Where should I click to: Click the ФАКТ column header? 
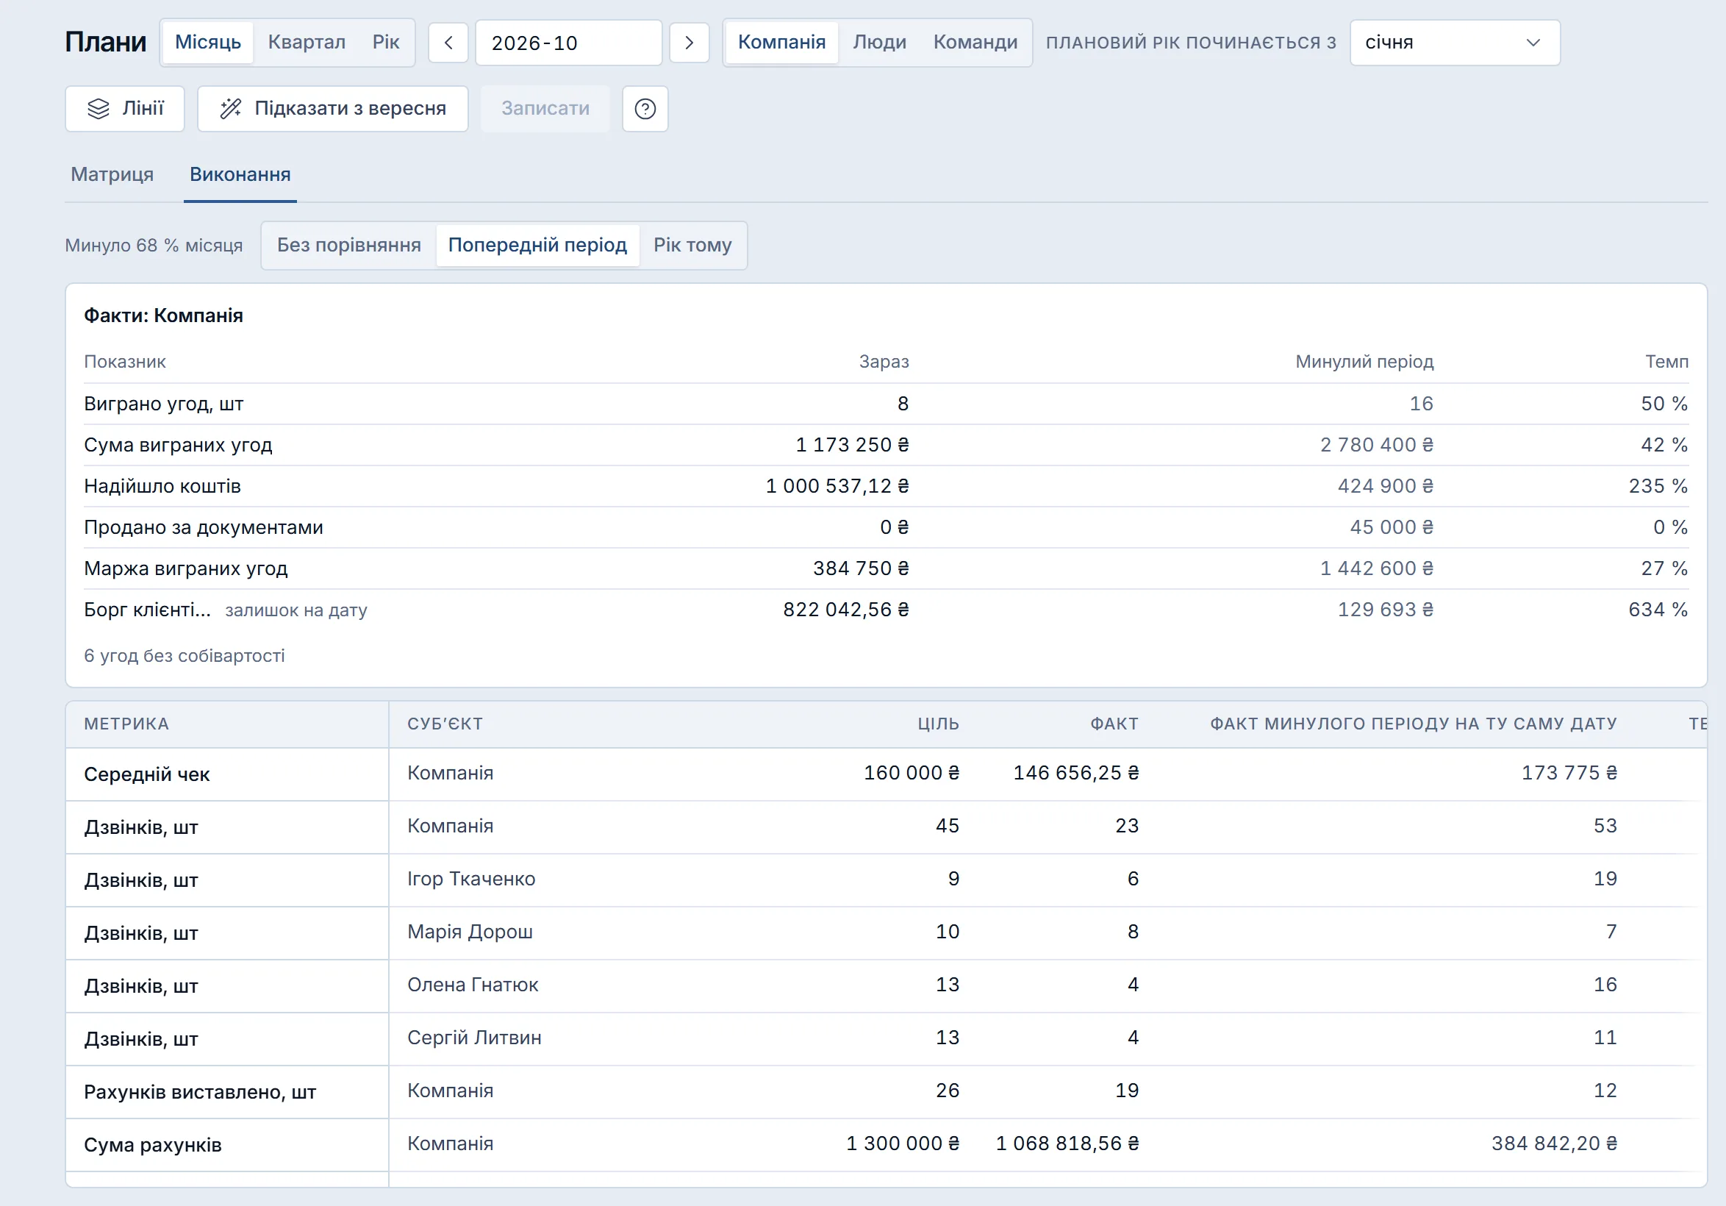(x=1114, y=724)
